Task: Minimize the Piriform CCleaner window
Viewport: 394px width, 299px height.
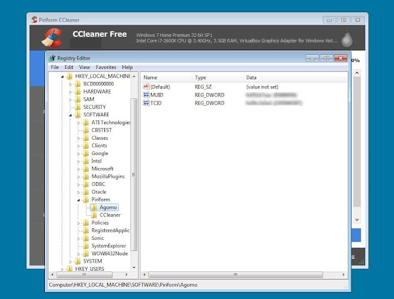Action: point(329,20)
